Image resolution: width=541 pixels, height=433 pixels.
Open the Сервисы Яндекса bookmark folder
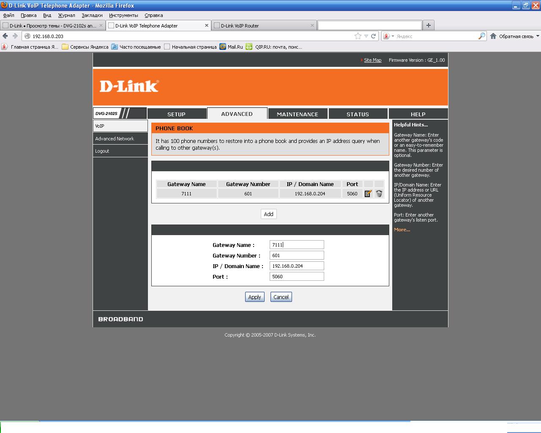(85, 47)
